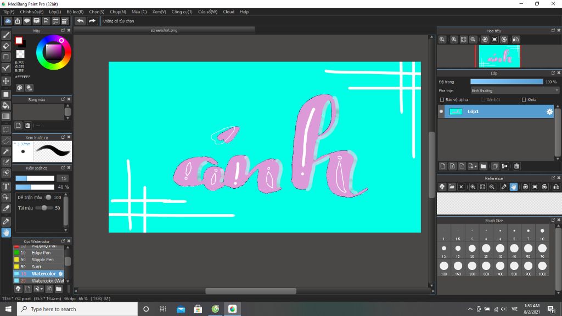The height and width of the screenshot is (316, 562).
Task: Open Watercolor brush settings gear
Action: click(60, 274)
